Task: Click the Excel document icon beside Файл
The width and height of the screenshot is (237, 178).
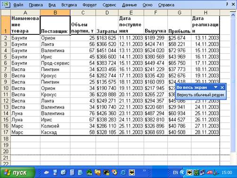Action: 7,5
